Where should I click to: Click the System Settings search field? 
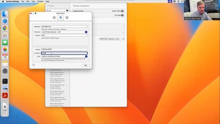57,11
